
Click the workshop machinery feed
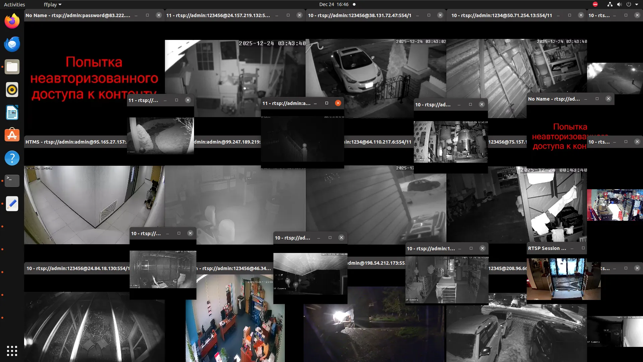tap(451, 142)
